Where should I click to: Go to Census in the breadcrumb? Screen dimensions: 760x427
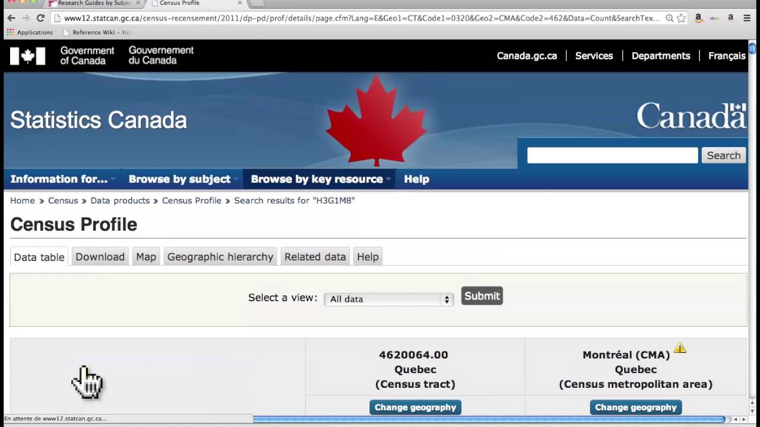click(x=63, y=200)
